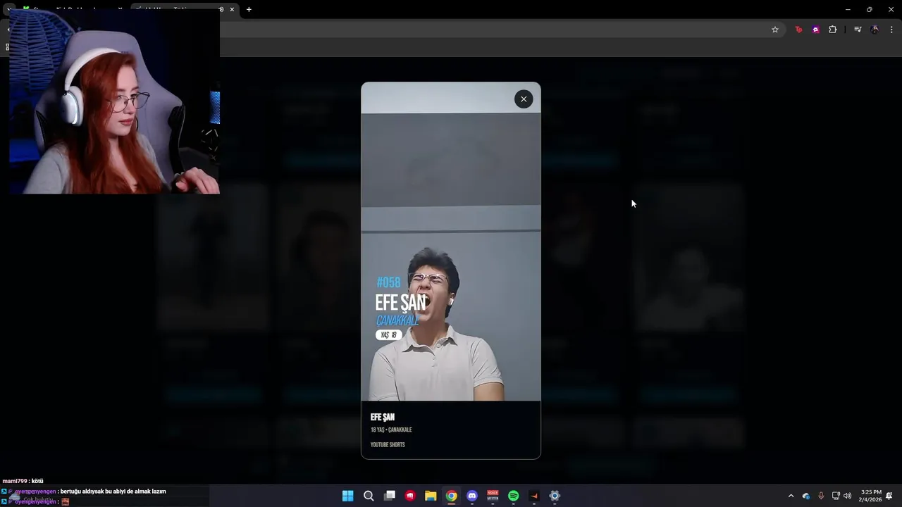
Task: Open Discord from the taskbar
Action: 472,496
